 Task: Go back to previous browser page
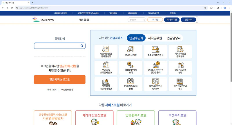click(3, 8)
